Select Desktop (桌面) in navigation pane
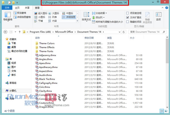This screenshot has height=115, width=170. [x=12, y=47]
